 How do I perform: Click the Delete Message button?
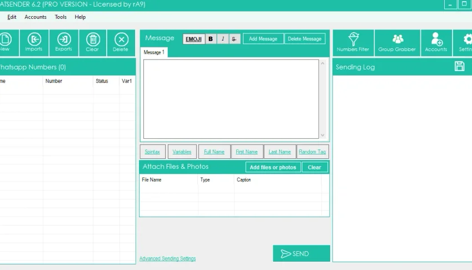[305, 39]
